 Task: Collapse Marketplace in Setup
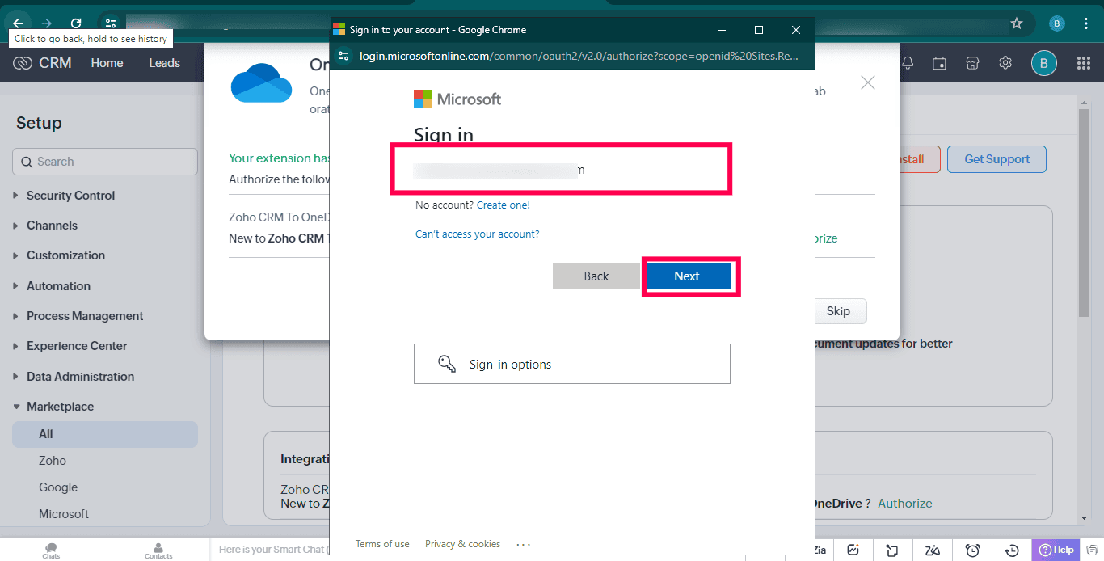[x=60, y=407]
